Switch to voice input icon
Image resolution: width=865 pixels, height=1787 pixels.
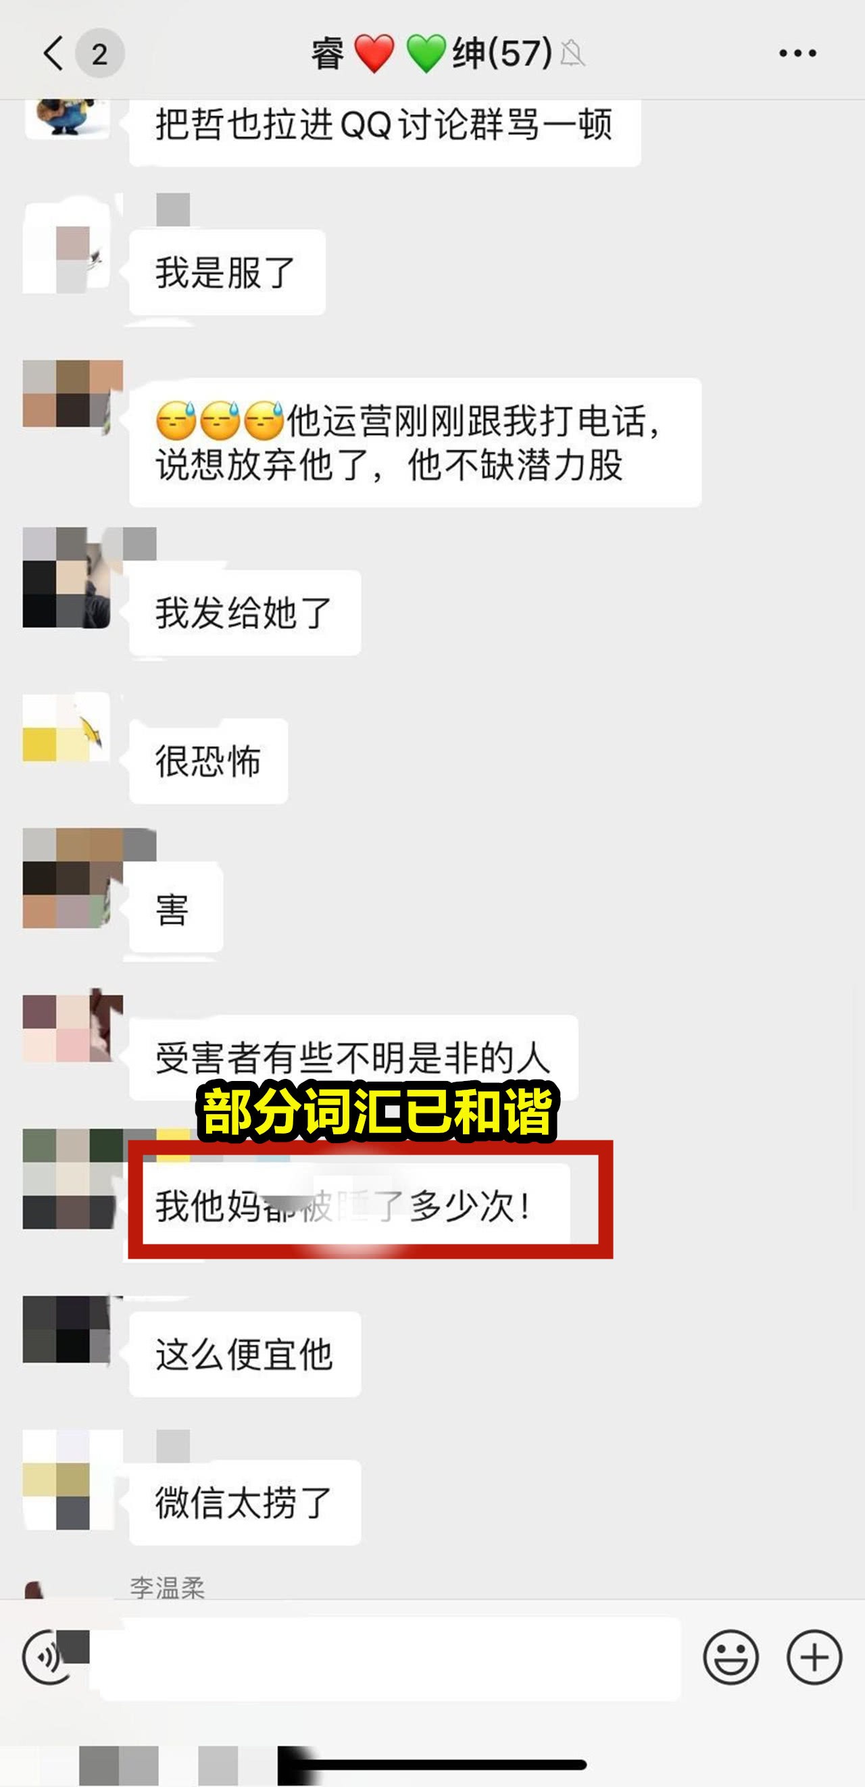49,1657
